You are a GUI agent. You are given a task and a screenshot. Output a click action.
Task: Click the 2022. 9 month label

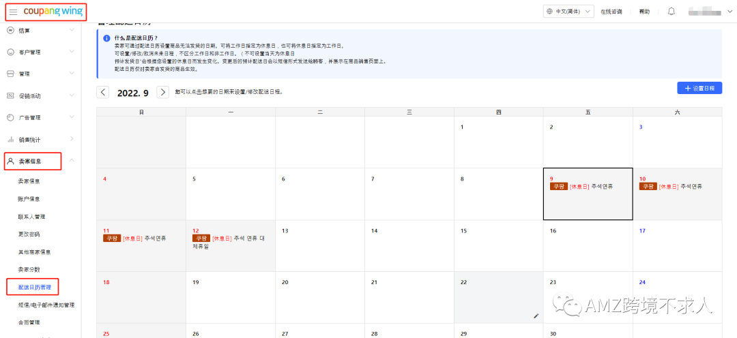coord(132,93)
